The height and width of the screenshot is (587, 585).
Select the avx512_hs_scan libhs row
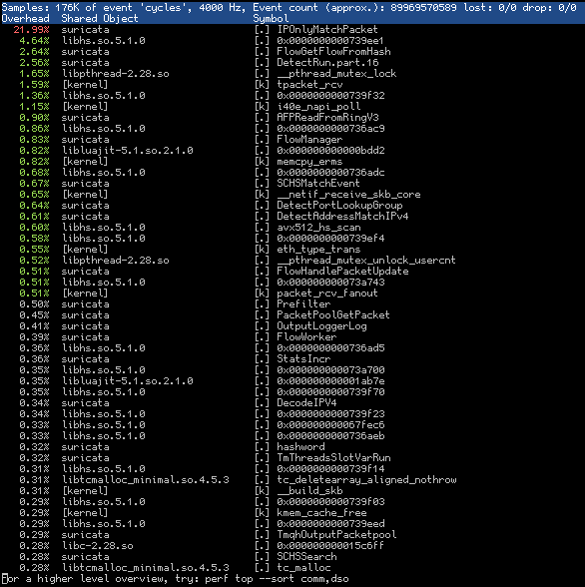point(292,228)
